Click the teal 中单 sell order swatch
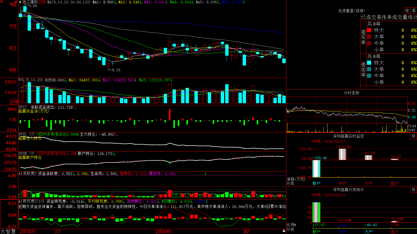The image size is (417, 234). click(369, 76)
